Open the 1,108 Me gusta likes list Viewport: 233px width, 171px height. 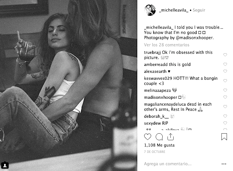[159, 145]
